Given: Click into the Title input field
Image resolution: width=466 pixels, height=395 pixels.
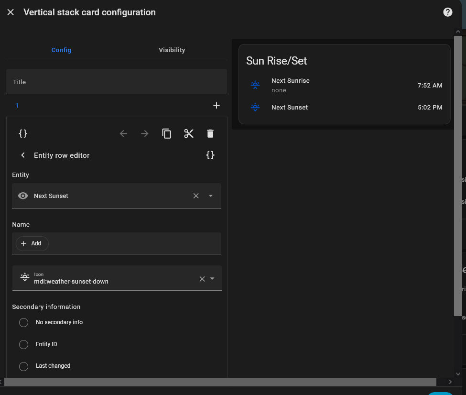Looking at the screenshot, I should pyautogui.click(x=116, y=82).
